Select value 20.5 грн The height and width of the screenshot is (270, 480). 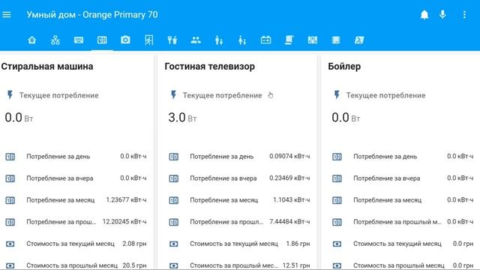pyautogui.click(x=134, y=265)
